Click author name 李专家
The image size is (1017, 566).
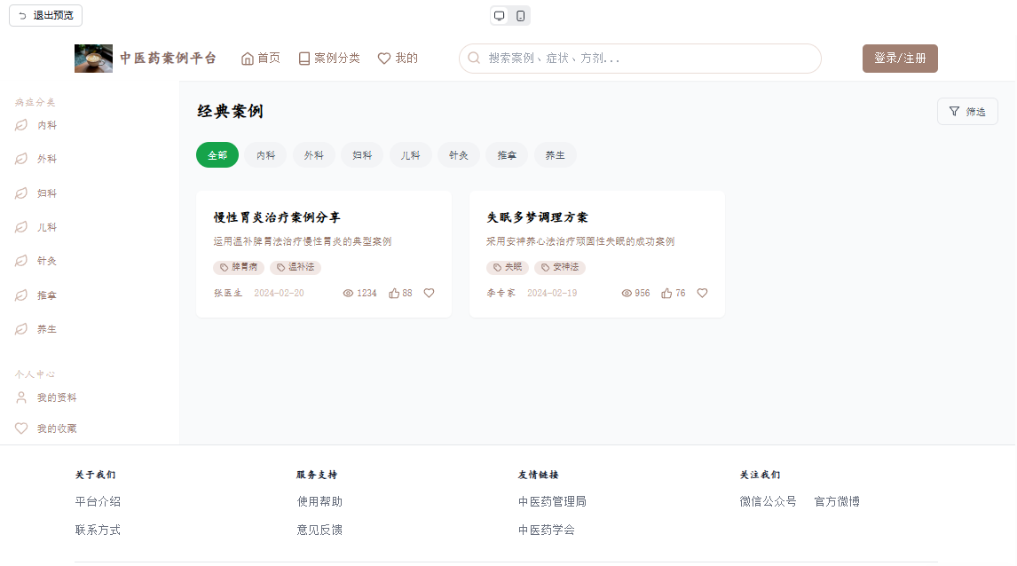coord(501,293)
